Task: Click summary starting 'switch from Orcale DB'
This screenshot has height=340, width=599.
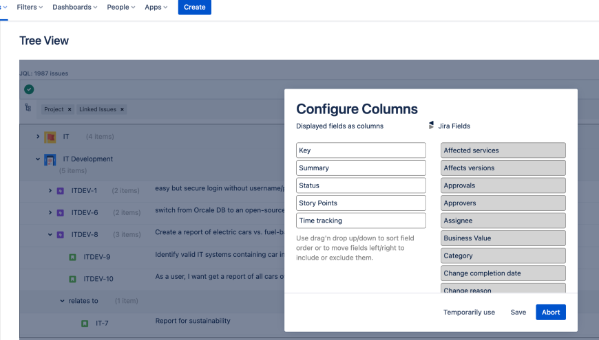Action: pyautogui.click(x=220, y=210)
